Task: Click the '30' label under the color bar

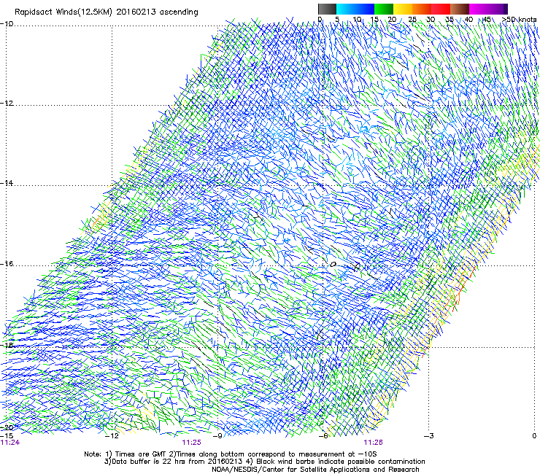Action: [x=431, y=20]
